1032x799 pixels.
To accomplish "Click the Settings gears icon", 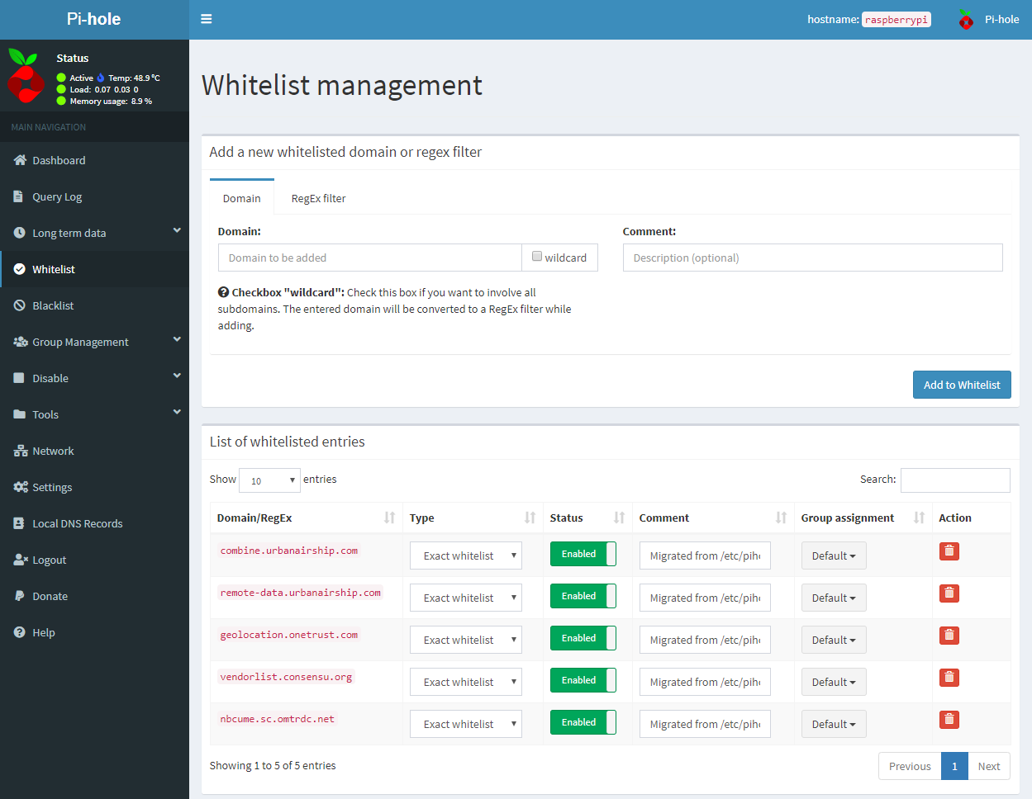I will coord(21,487).
